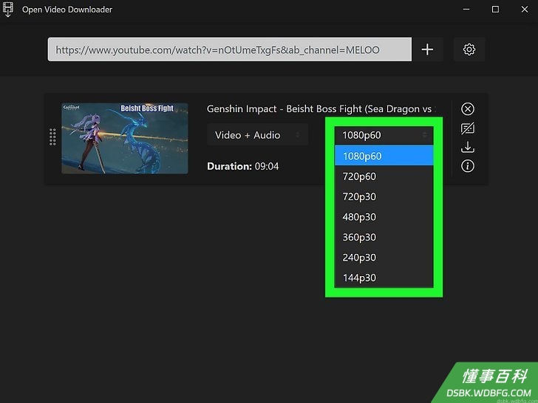Image resolution: width=538 pixels, height=403 pixels.
Task: Choose the 144p30 lowest quality
Action: [384, 278]
